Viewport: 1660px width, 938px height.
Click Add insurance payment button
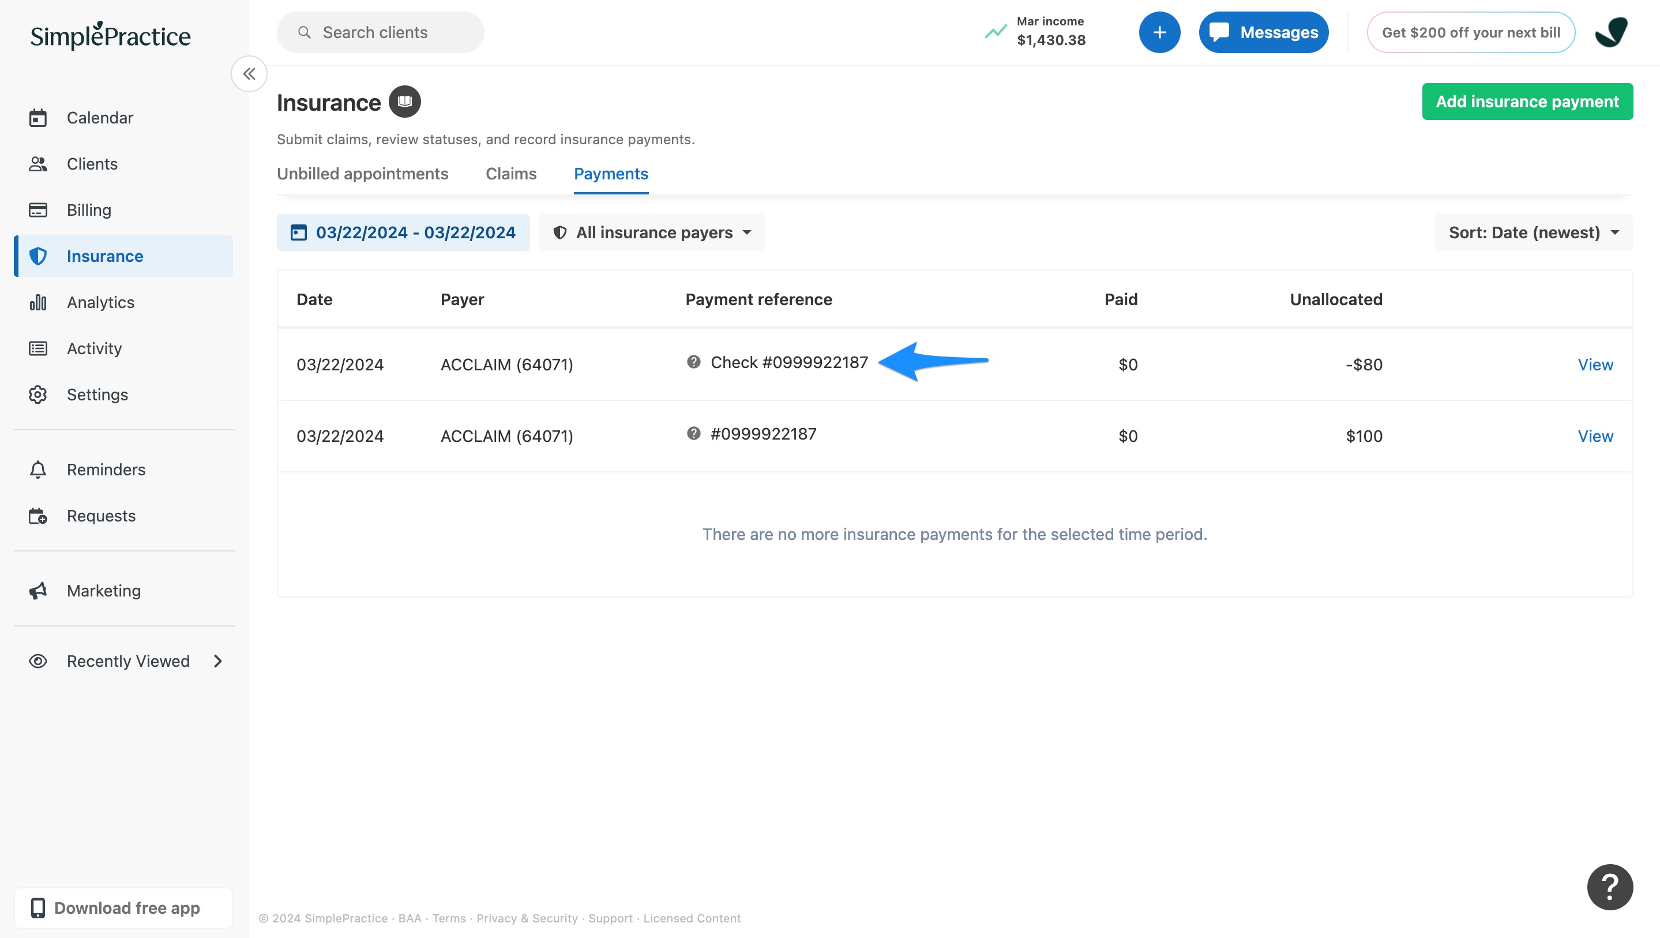(1527, 102)
